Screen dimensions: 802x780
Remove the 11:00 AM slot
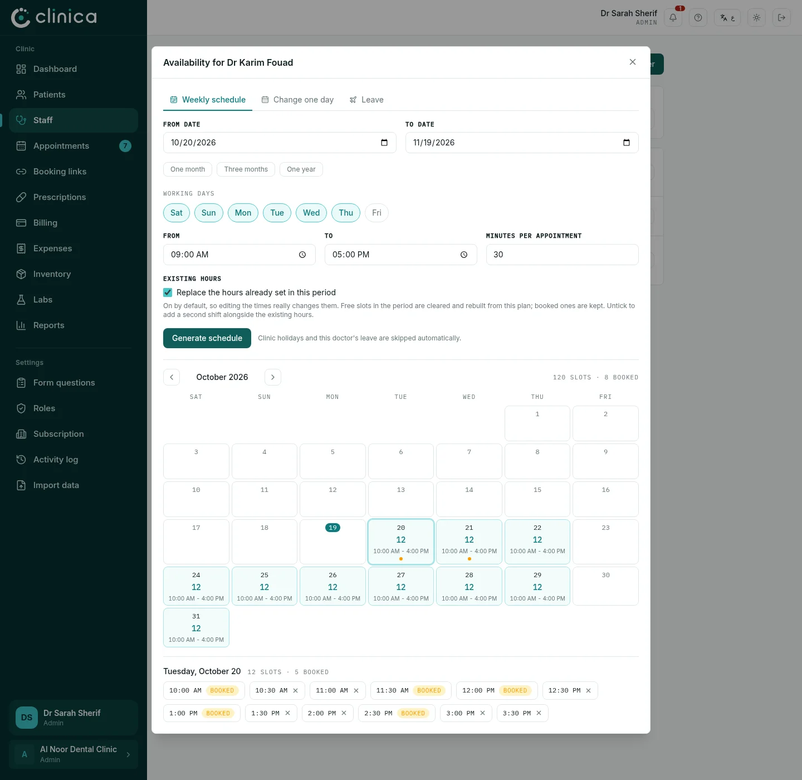tap(356, 691)
